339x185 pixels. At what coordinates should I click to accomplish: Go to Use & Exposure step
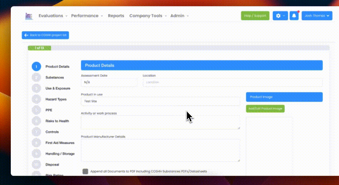click(58, 88)
